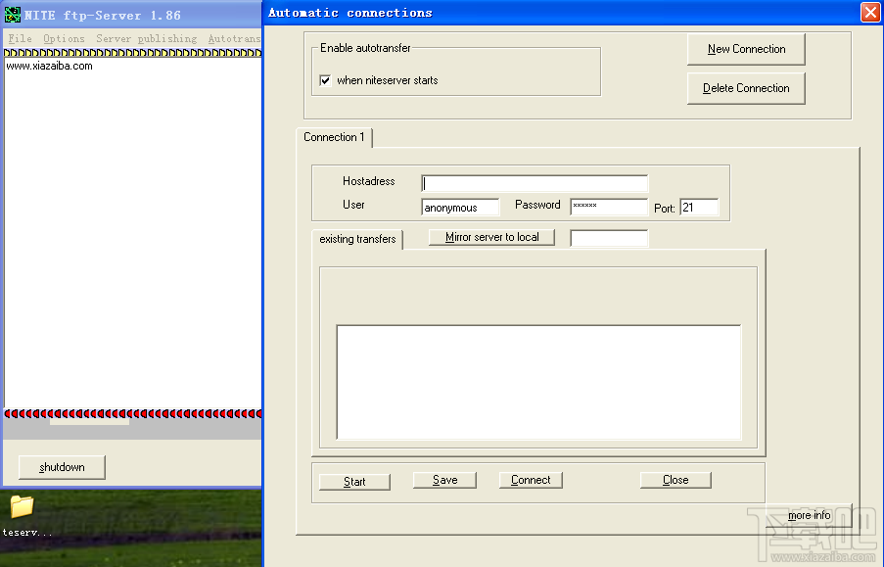Open the Autotransfer menu
884x567 pixels.
point(234,37)
